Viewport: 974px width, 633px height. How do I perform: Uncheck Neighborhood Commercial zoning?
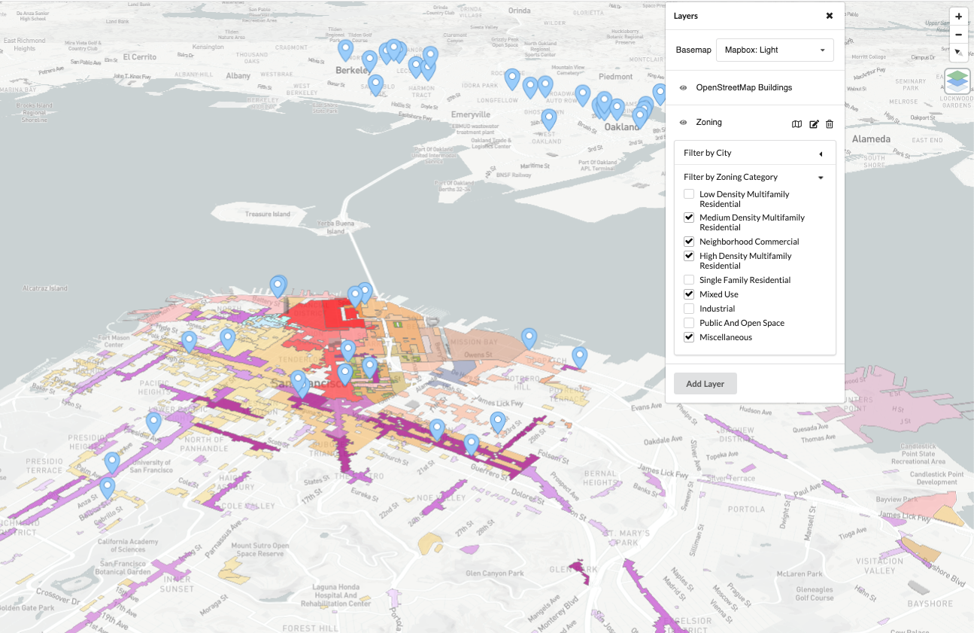point(689,242)
